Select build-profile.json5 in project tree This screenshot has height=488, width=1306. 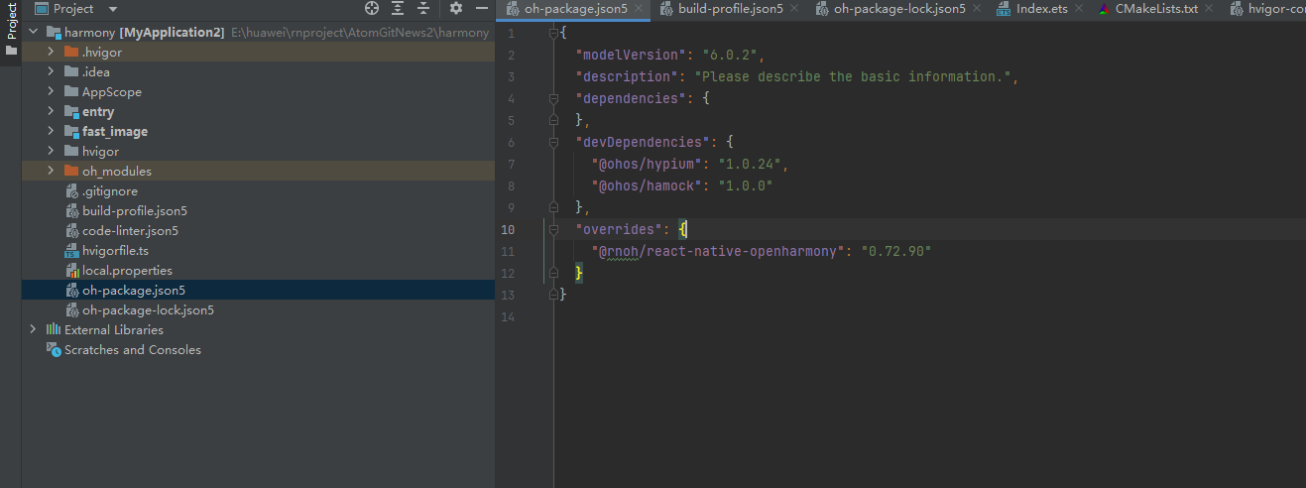click(135, 211)
